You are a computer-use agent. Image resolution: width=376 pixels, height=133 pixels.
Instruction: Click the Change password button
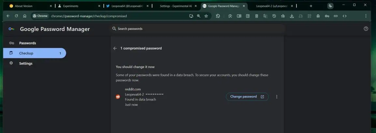pos(247,97)
